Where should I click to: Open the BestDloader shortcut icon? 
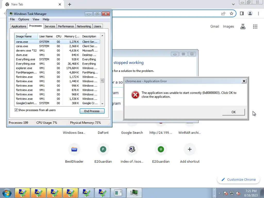pos(74,149)
